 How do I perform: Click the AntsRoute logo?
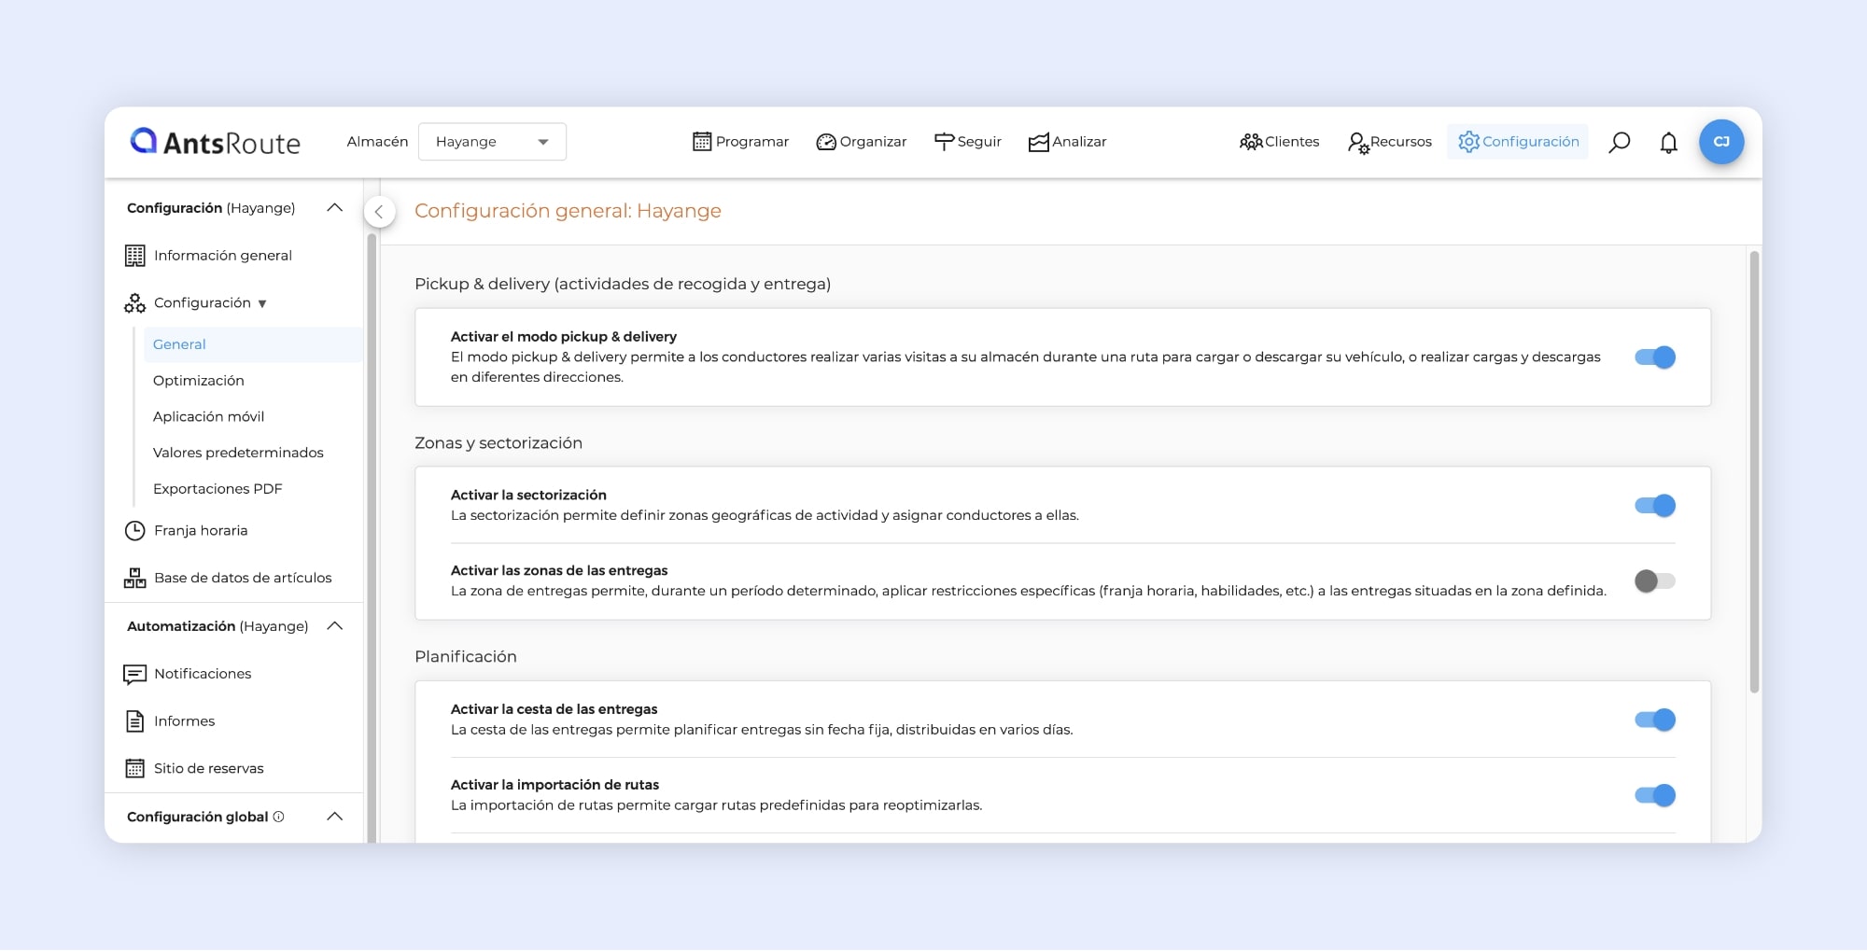[x=216, y=142]
